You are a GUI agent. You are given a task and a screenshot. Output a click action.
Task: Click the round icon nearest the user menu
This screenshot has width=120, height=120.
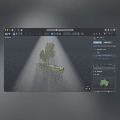point(99,34)
